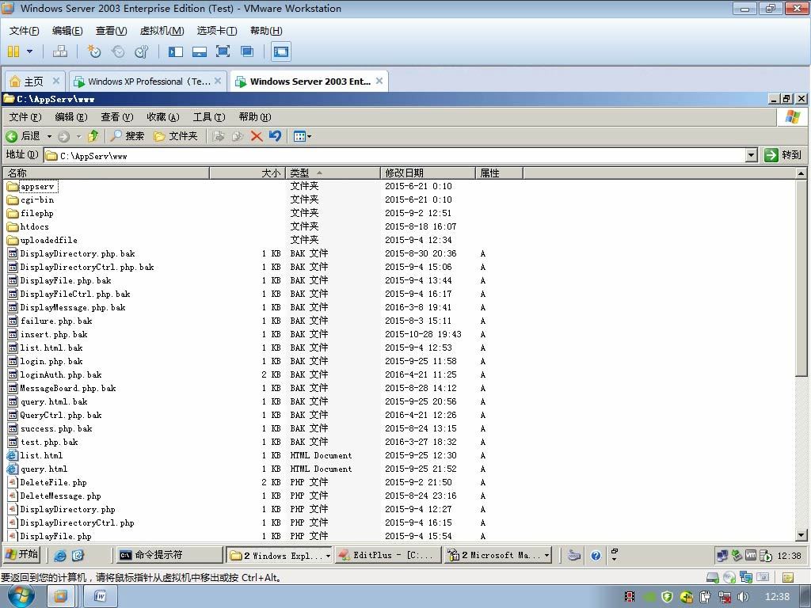The width and height of the screenshot is (811, 608).
Task: Switch to EditPlus taskbar button
Action: (x=388, y=555)
